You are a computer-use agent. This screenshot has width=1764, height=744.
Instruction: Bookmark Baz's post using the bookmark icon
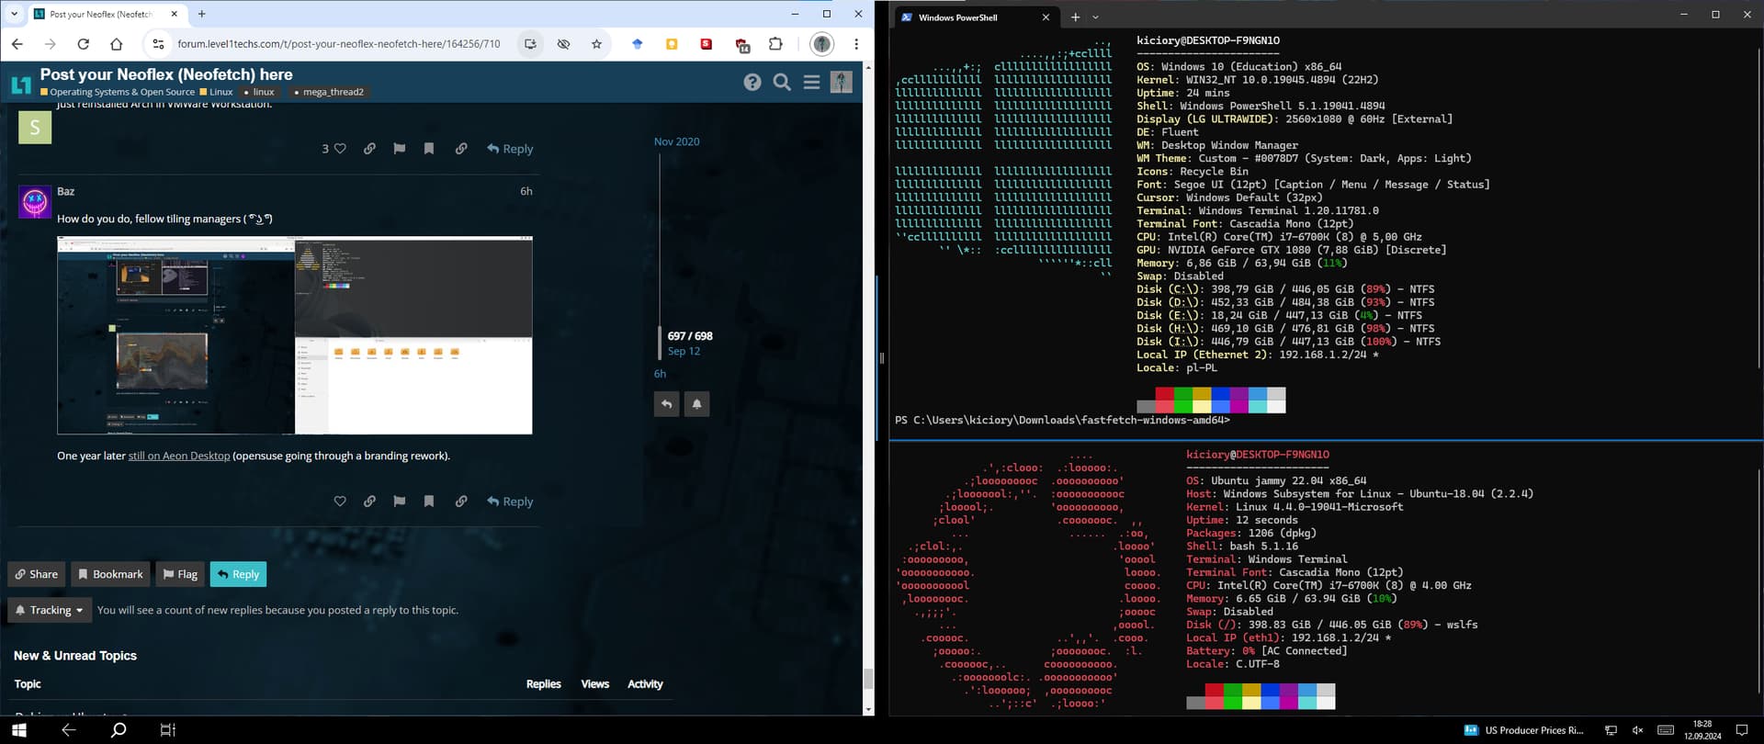(429, 502)
